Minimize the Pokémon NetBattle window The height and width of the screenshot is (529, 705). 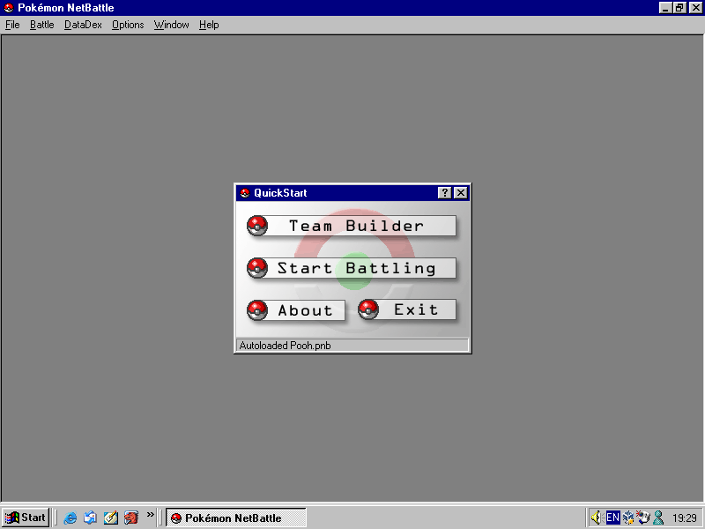pyautogui.click(x=665, y=8)
